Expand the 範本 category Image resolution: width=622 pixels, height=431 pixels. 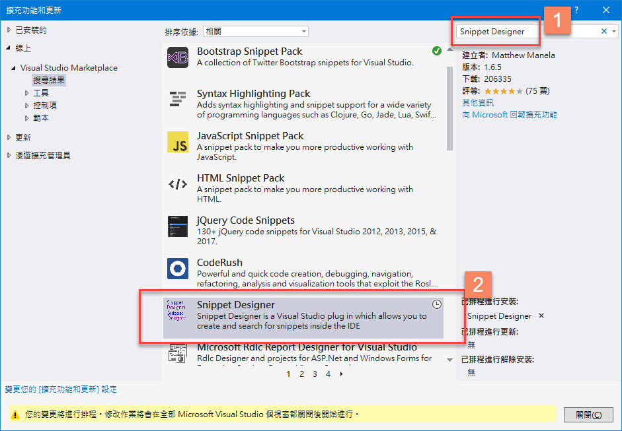(x=26, y=118)
